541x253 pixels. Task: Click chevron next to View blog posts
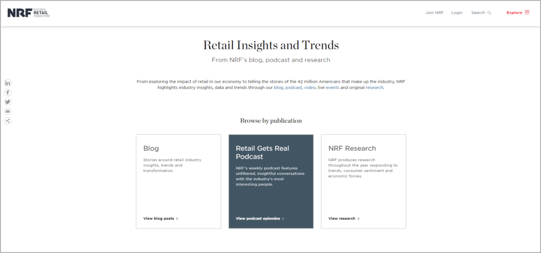(178, 219)
